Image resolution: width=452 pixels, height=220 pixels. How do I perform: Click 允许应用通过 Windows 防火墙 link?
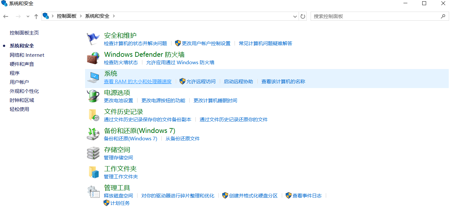[x=180, y=62]
